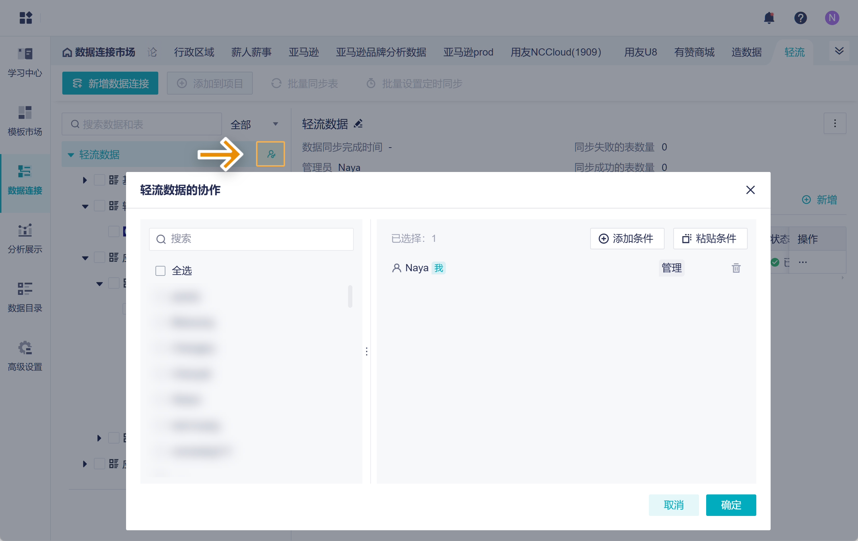
Task: Tick the checkbox of the last tree table
Action: pyautogui.click(x=99, y=464)
